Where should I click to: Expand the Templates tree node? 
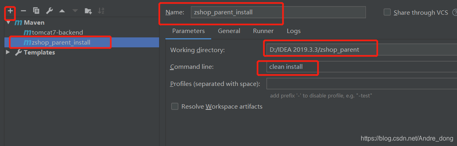[x=8, y=53]
